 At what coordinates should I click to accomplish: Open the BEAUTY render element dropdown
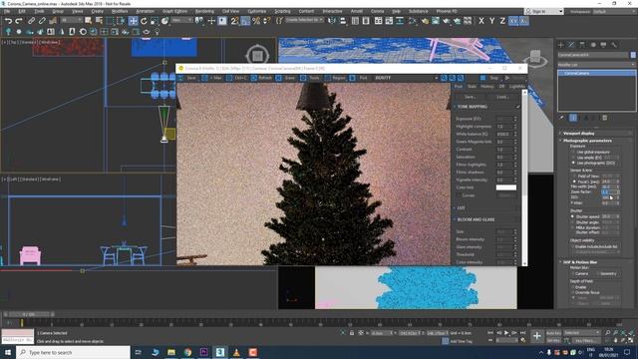(x=406, y=78)
